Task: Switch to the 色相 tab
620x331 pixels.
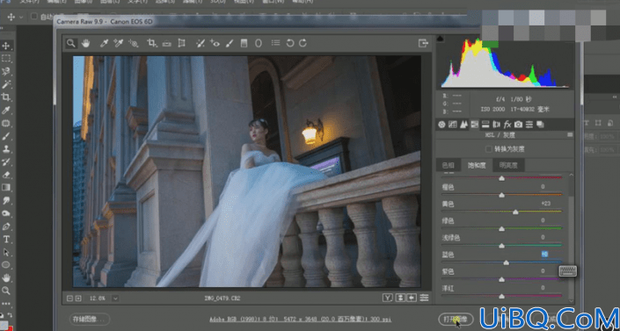Action: [448, 165]
